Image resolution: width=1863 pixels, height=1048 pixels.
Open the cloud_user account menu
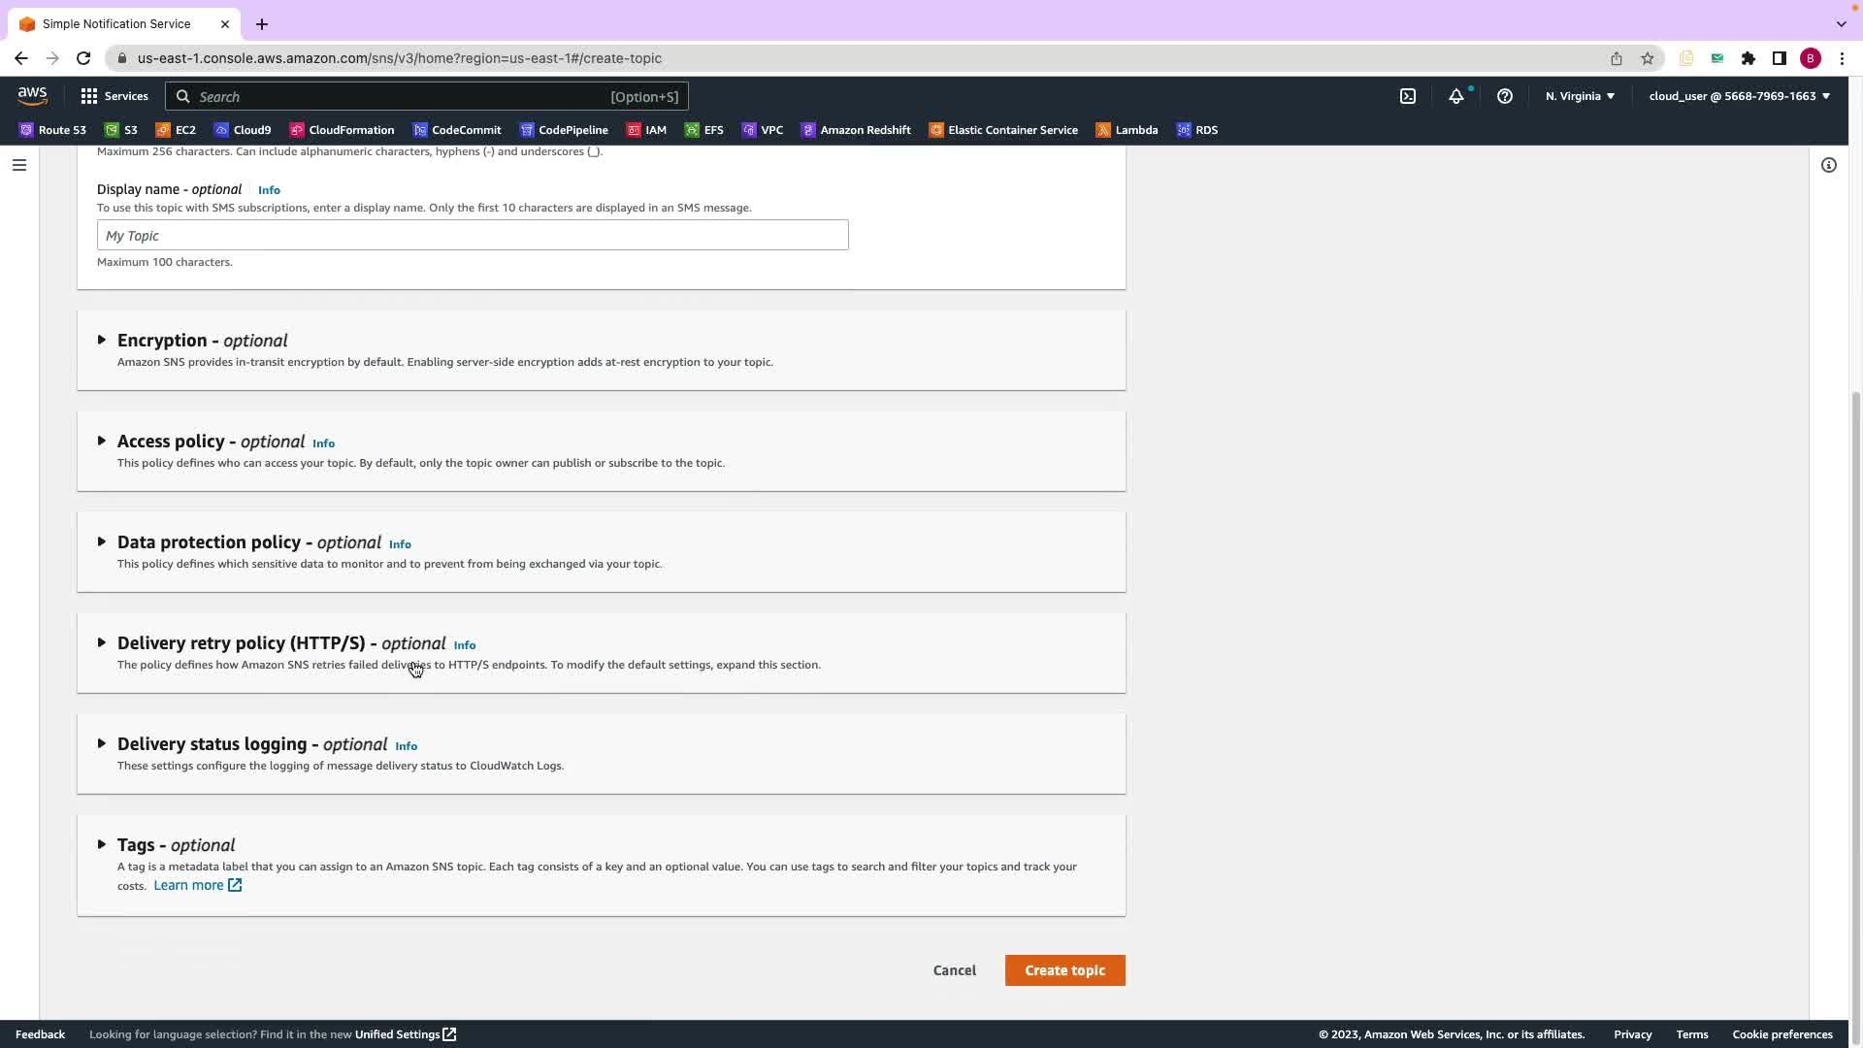pos(1739,96)
